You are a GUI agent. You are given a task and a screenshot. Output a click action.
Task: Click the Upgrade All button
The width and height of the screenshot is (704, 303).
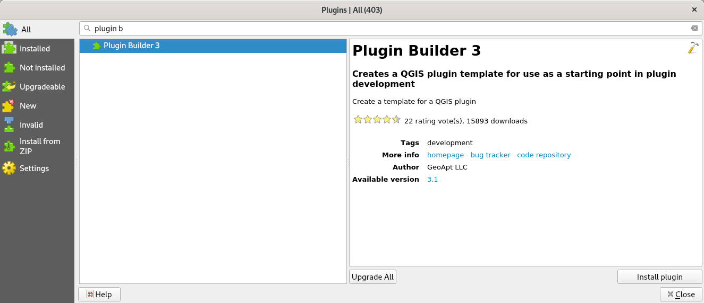[x=372, y=277]
